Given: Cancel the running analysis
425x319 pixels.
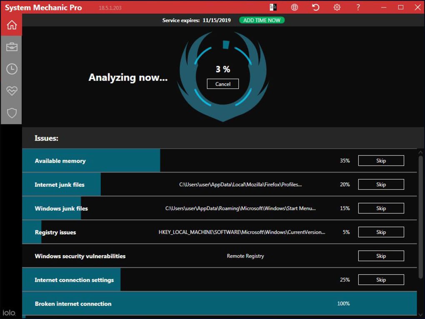Looking at the screenshot, I should click(222, 84).
